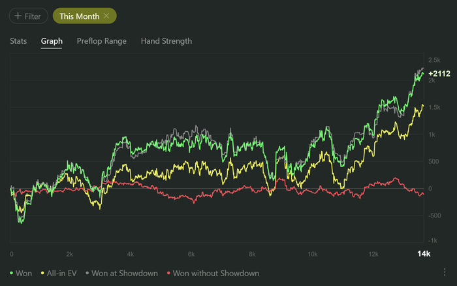This screenshot has width=457, height=286.
Task: Click the gray dot beside Won at Showdown
Action: [x=87, y=274]
